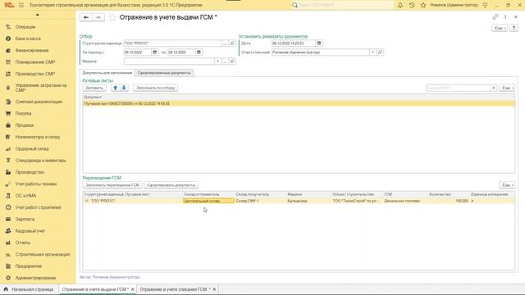Open calendar for period start date

pos(155,52)
